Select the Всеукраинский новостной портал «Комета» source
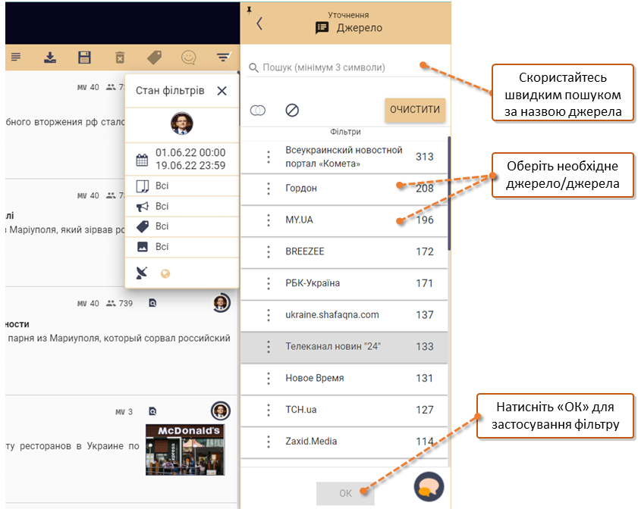This screenshot has width=638, height=512. 344,157
